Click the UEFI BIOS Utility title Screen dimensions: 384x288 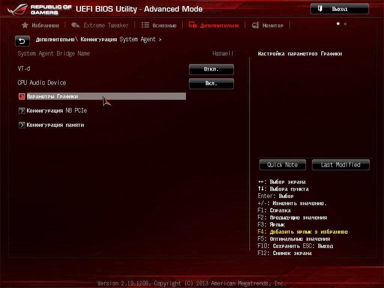(139, 9)
